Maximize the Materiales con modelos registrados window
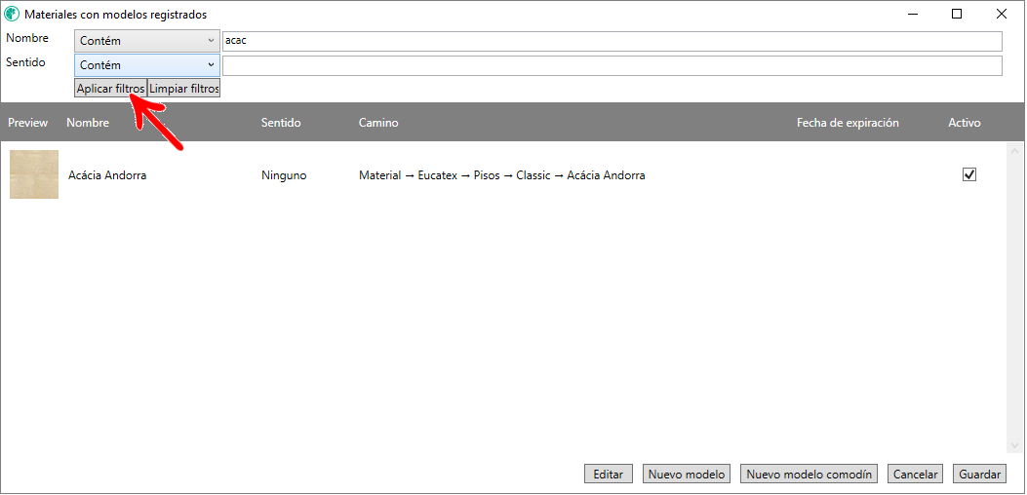The width and height of the screenshot is (1027, 495). [957, 14]
